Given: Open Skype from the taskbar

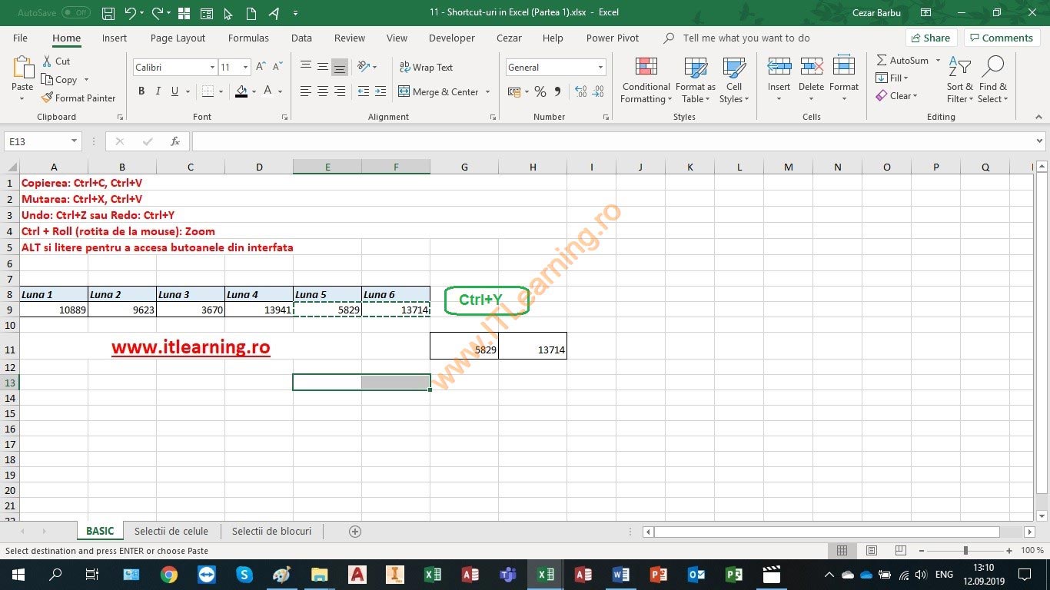Looking at the screenshot, I should point(244,575).
